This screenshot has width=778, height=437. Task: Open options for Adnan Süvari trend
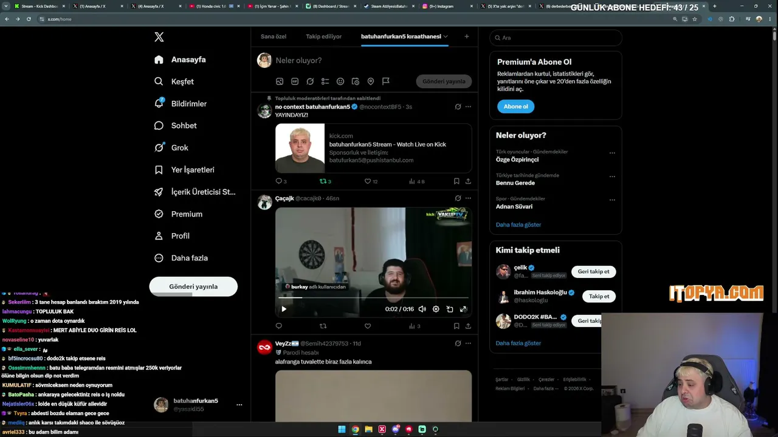(612, 200)
